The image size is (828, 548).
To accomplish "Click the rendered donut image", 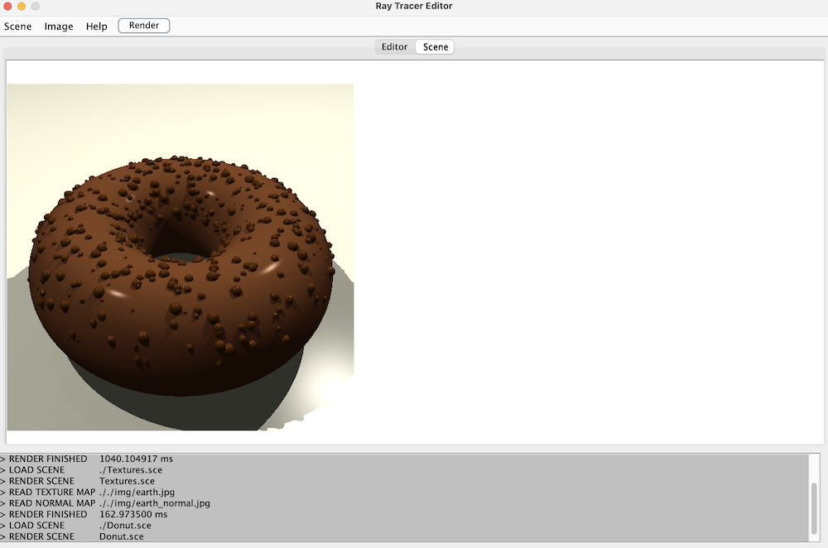I will point(180,257).
